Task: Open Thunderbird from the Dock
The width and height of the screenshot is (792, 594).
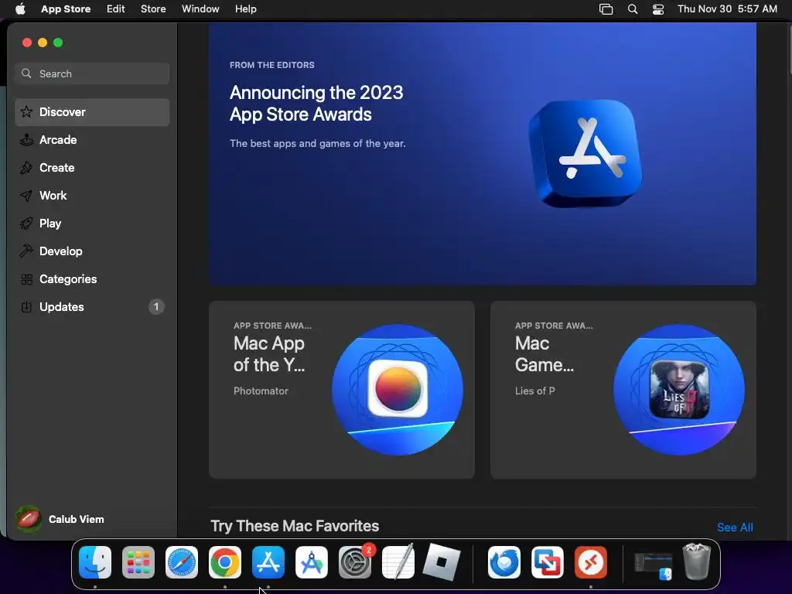Action: click(x=504, y=562)
